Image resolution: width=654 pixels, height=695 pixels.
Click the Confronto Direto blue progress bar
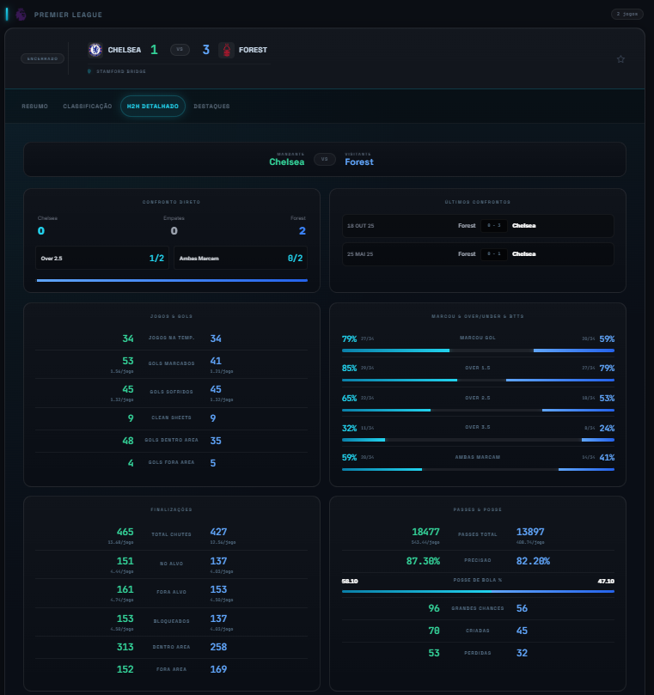[172, 281]
